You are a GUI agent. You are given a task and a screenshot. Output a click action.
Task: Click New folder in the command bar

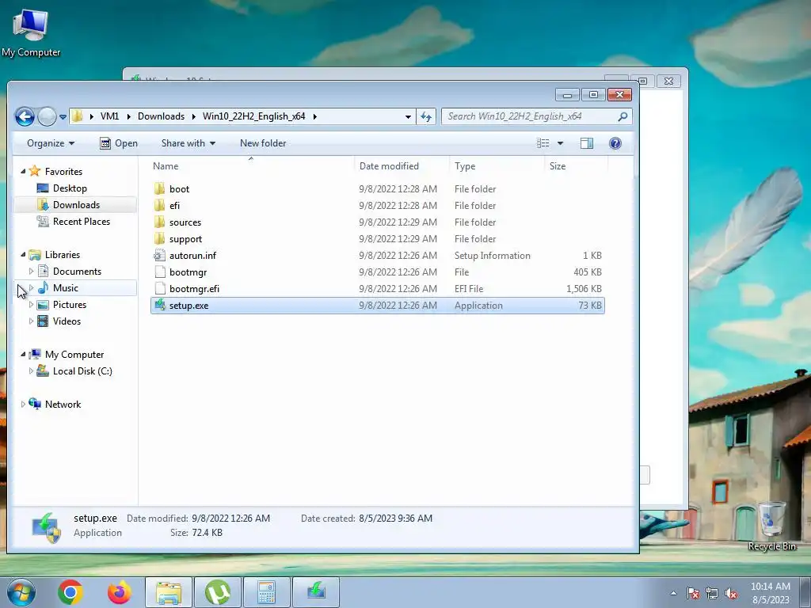point(263,143)
